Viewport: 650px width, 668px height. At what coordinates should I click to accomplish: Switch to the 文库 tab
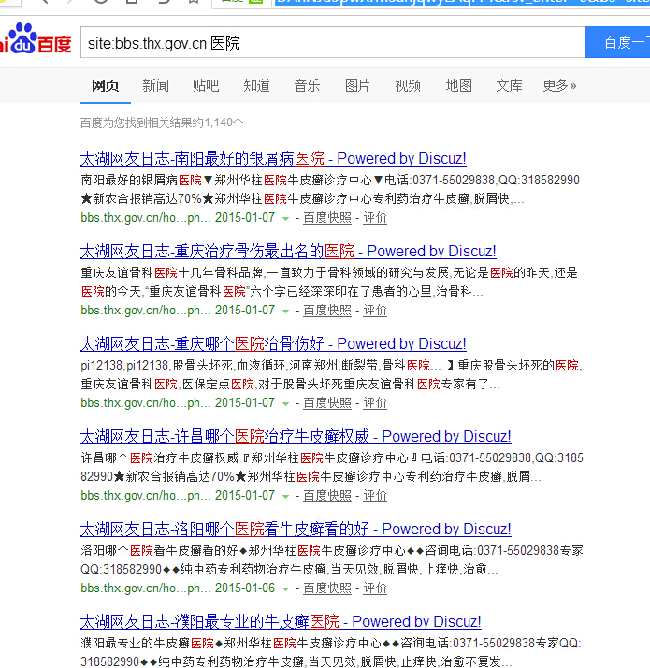coord(509,85)
